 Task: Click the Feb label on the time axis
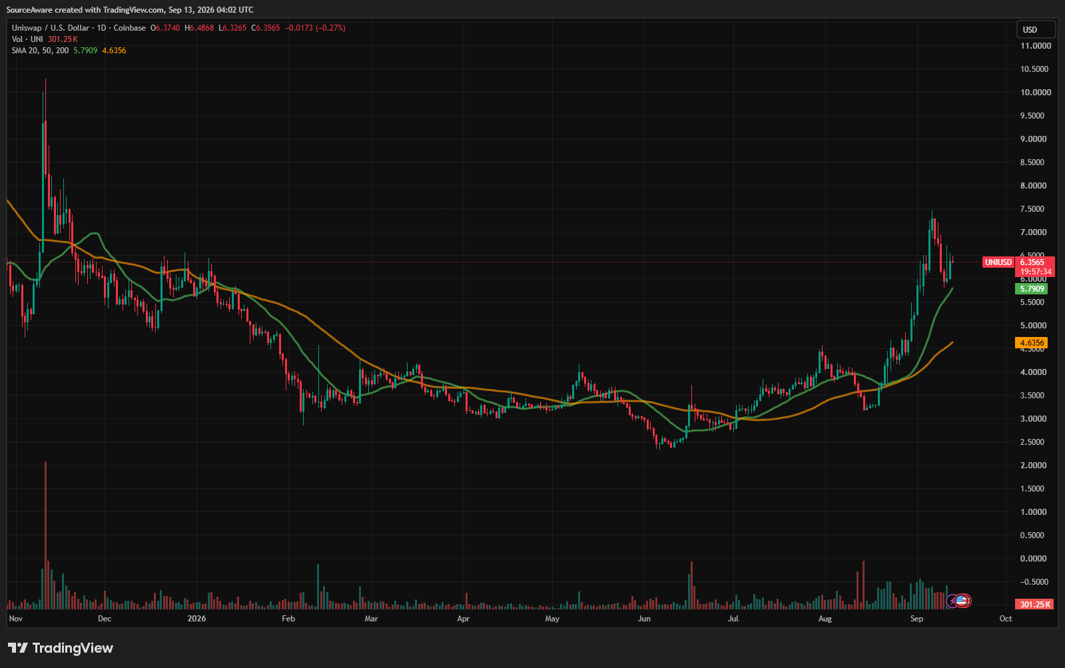(x=288, y=619)
